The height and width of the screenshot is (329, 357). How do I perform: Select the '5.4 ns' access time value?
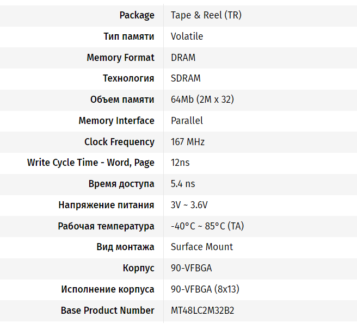pos(182,184)
